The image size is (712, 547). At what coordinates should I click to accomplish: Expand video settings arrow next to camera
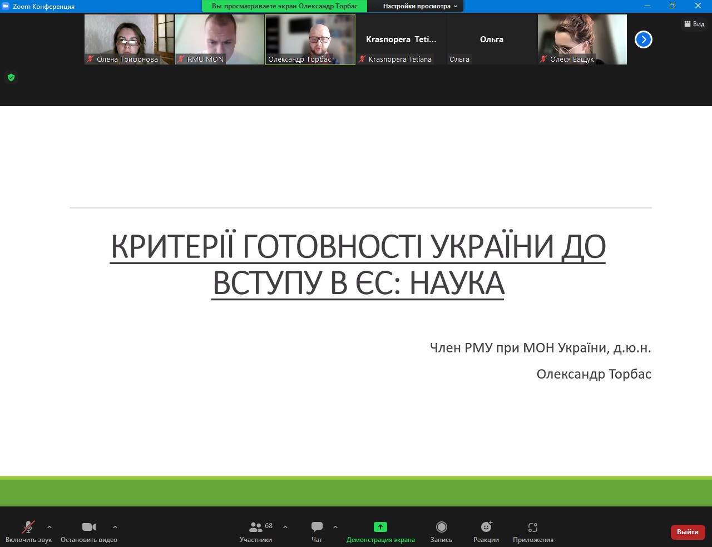coord(115,527)
